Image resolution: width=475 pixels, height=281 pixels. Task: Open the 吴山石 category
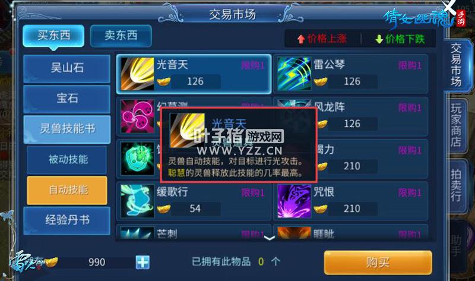(x=67, y=68)
